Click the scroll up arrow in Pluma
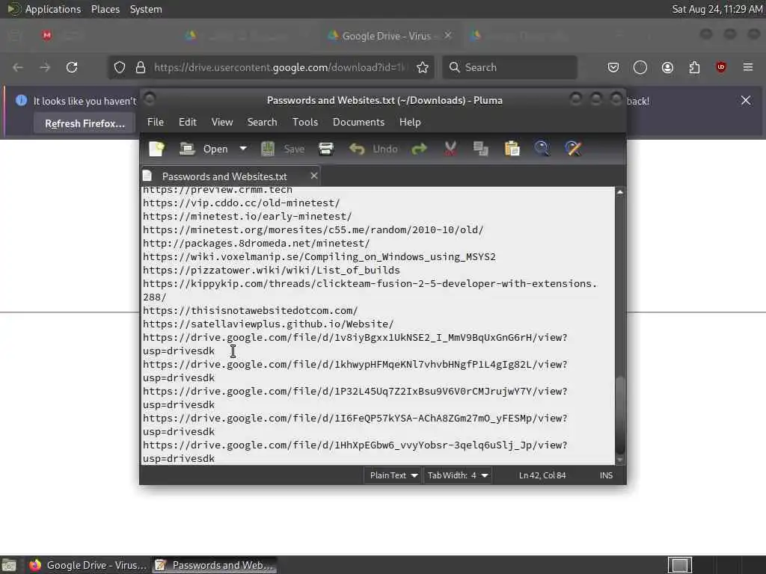The image size is (766, 574). [620, 192]
